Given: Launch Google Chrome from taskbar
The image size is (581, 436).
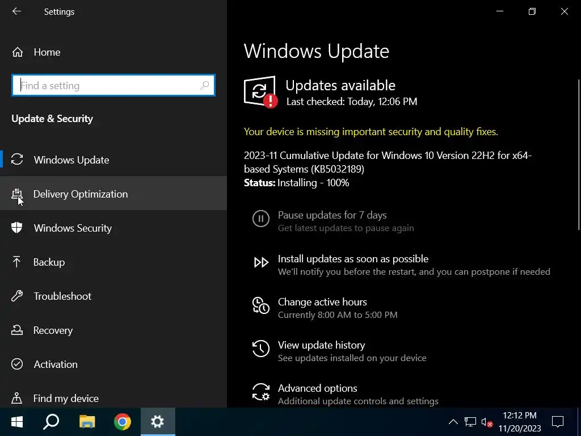Looking at the screenshot, I should tap(123, 422).
